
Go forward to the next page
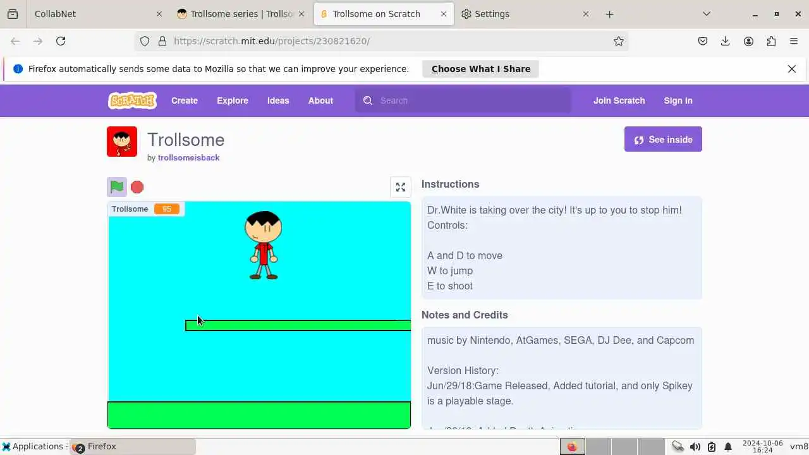pos(38,41)
